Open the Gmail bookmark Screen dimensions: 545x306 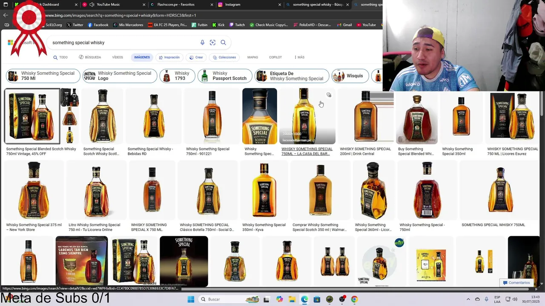pyautogui.click(x=344, y=25)
